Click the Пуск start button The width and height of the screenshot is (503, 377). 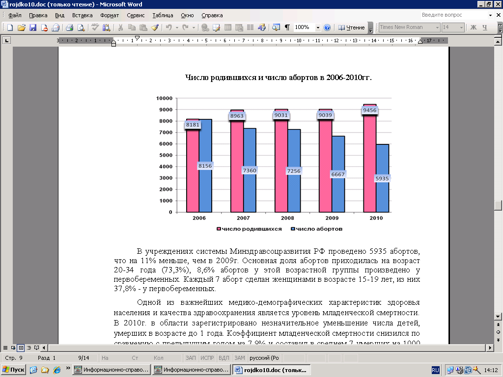(x=13, y=370)
